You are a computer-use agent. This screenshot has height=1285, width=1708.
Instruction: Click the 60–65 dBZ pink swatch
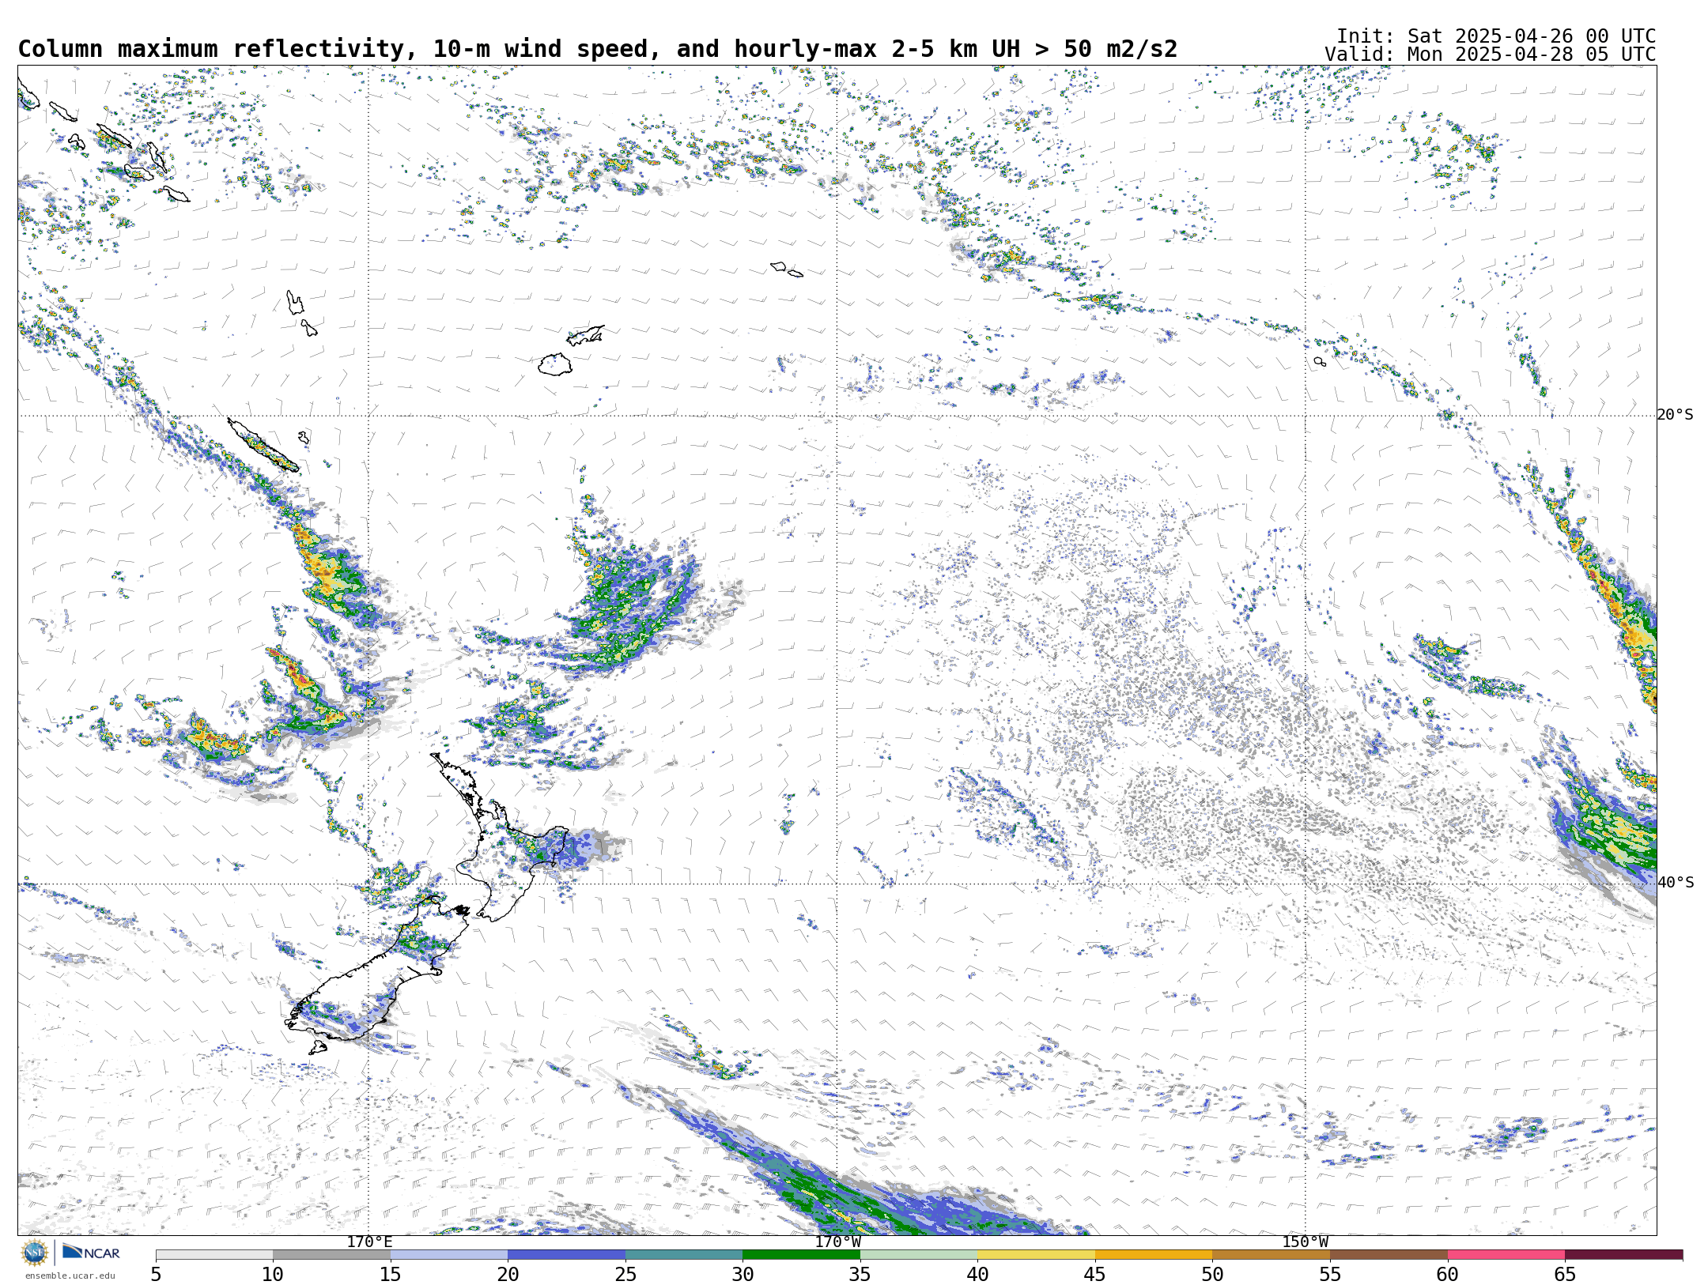point(1506,1255)
